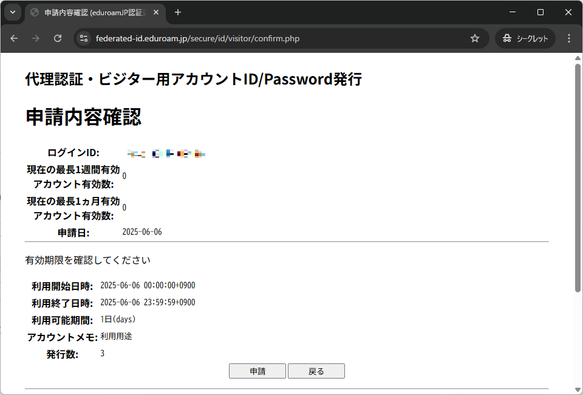Open a new browser tab
Viewport: 583px width, 395px height.
(x=178, y=13)
